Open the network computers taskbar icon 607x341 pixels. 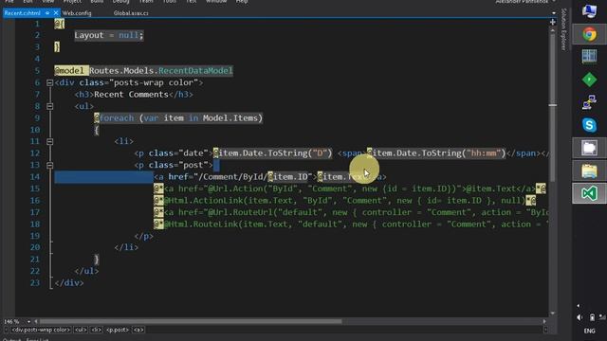589,102
